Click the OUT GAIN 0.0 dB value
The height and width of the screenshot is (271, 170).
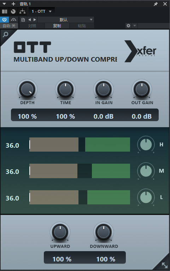click(142, 116)
